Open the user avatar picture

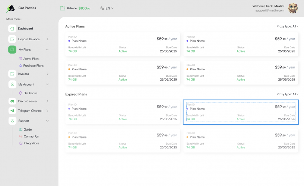(293, 8)
